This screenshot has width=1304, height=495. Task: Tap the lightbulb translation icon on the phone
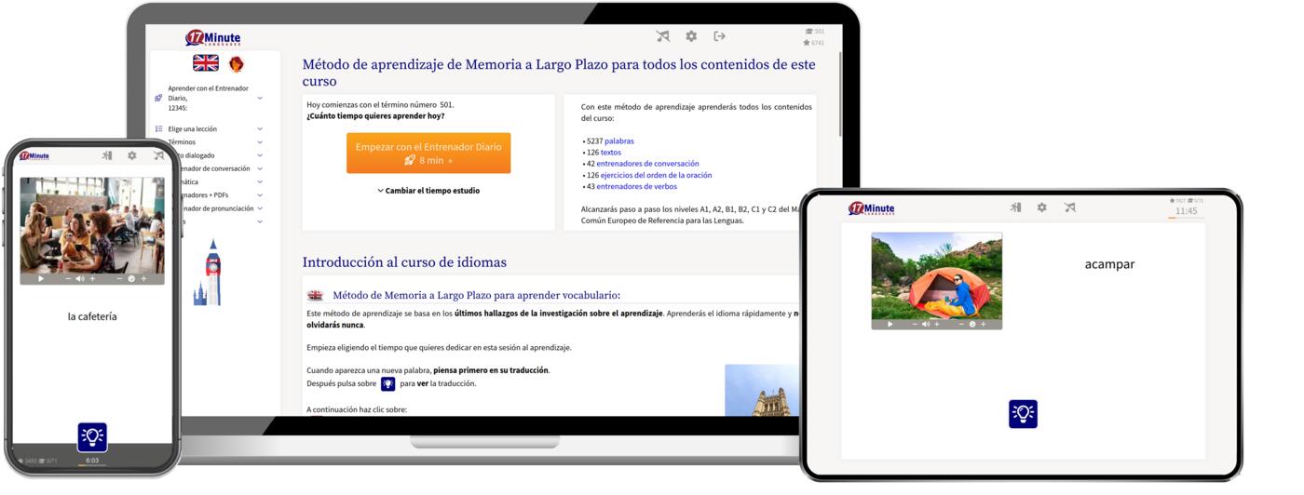tap(92, 436)
